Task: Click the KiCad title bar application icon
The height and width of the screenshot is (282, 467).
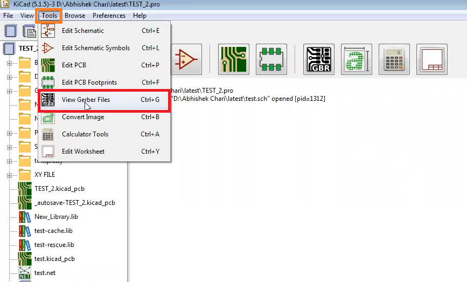Action: coord(5,4)
